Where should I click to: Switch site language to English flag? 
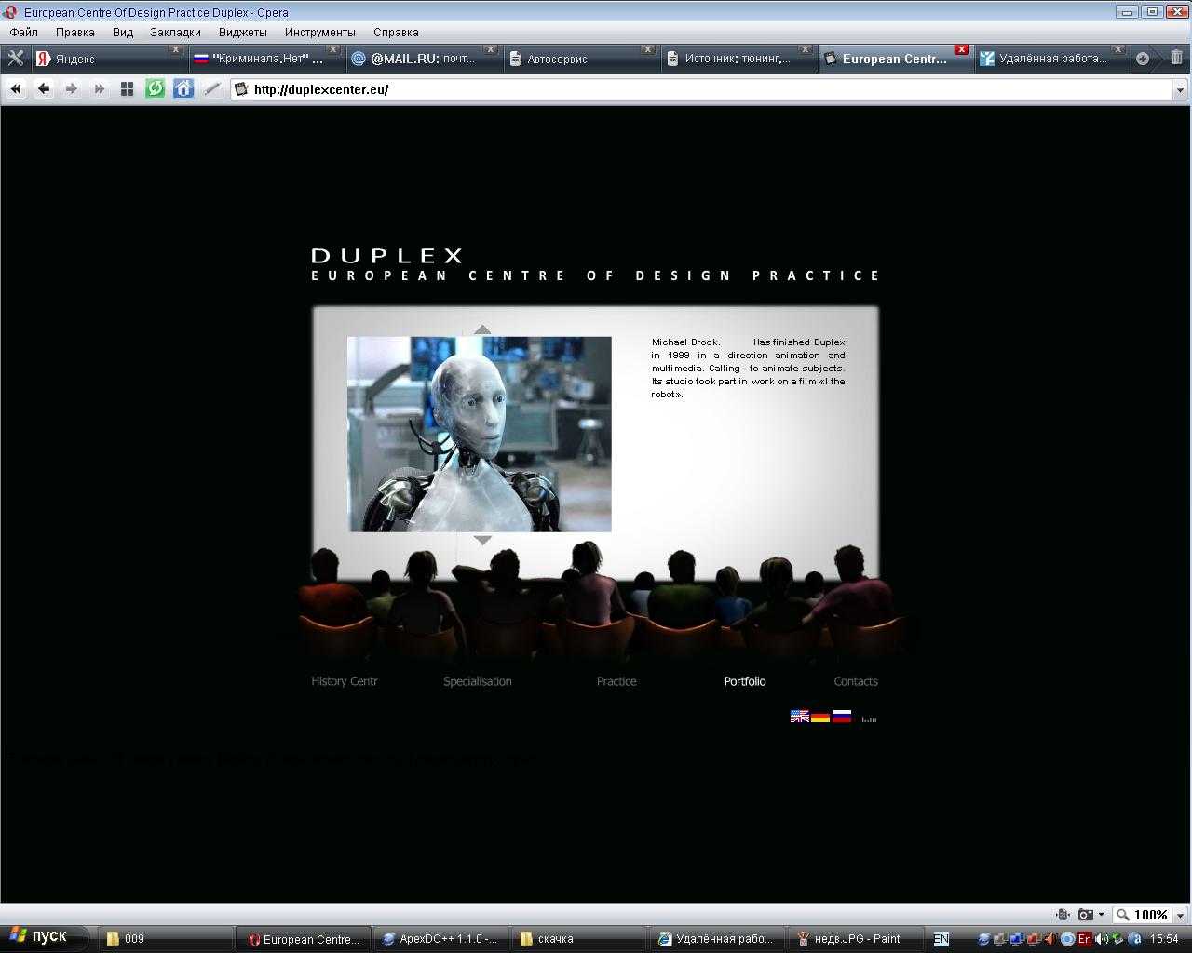pyautogui.click(x=800, y=717)
